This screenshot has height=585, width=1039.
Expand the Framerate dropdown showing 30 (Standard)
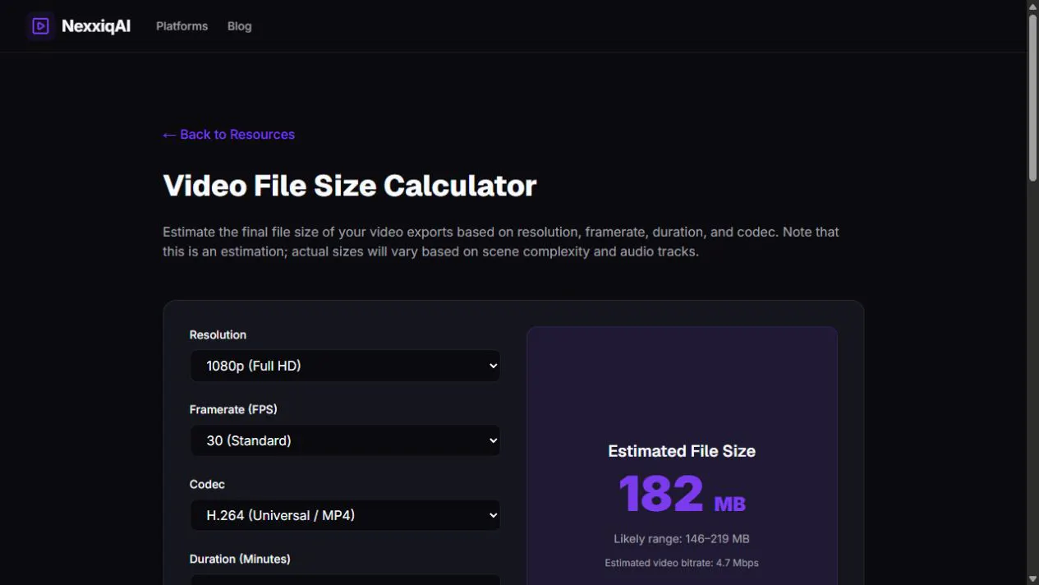(345, 440)
